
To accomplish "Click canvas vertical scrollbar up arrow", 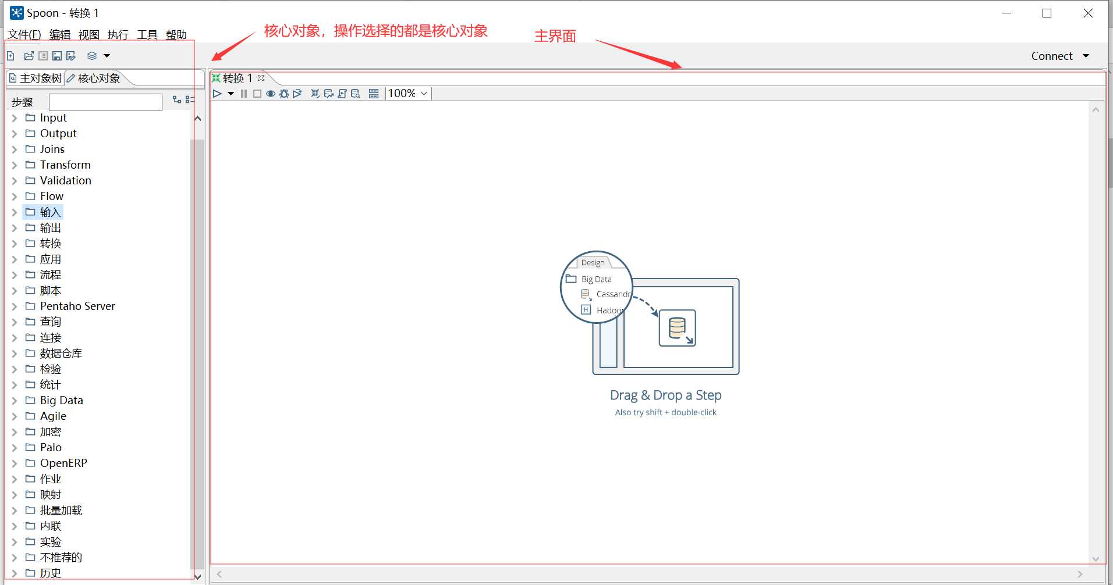I will pos(1096,110).
